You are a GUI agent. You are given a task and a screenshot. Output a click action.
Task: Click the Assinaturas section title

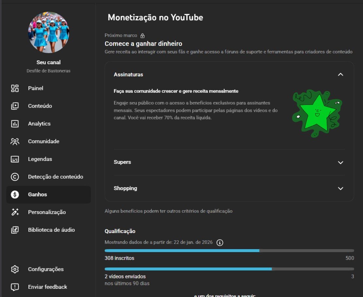pyautogui.click(x=128, y=74)
